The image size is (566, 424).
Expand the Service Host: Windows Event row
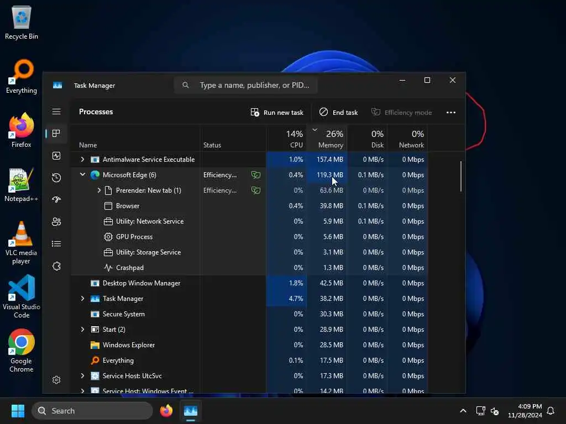tap(83, 391)
